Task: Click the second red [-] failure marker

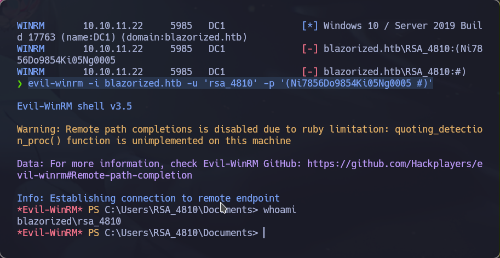Action: 310,72
